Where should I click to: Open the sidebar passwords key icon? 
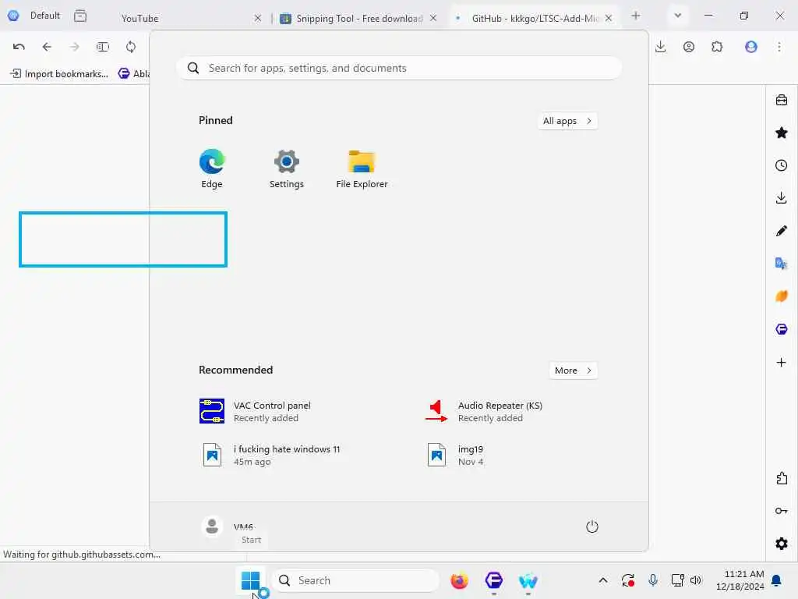pyautogui.click(x=781, y=511)
